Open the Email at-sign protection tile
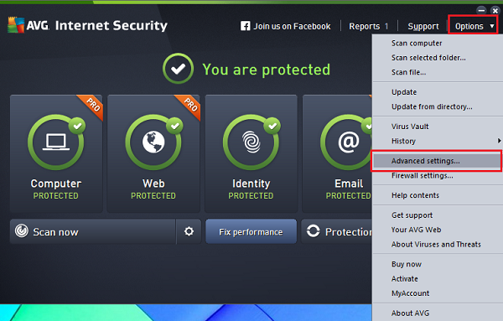This screenshot has height=321, width=503. [x=337, y=153]
